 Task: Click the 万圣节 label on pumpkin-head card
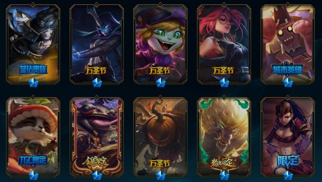pos(160,163)
